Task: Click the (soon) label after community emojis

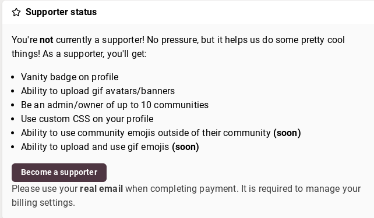Action: pos(287,133)
